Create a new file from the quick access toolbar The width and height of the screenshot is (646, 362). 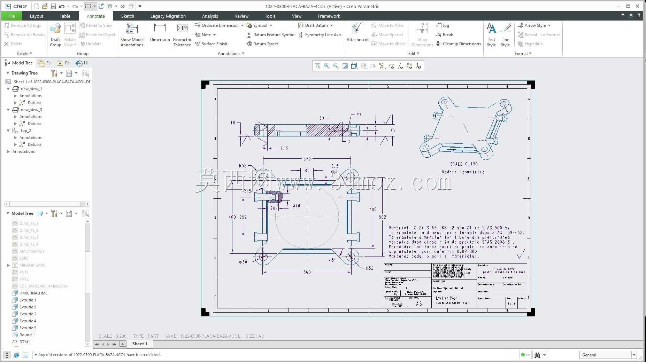pyautogui.click(x=37, y=6)
